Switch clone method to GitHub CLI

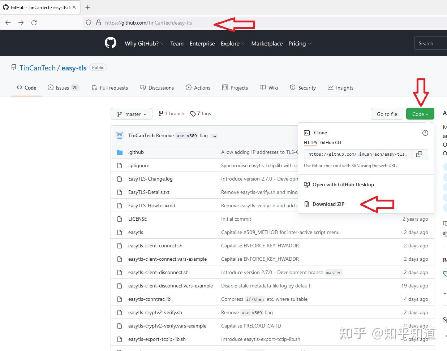coord(331,142)
